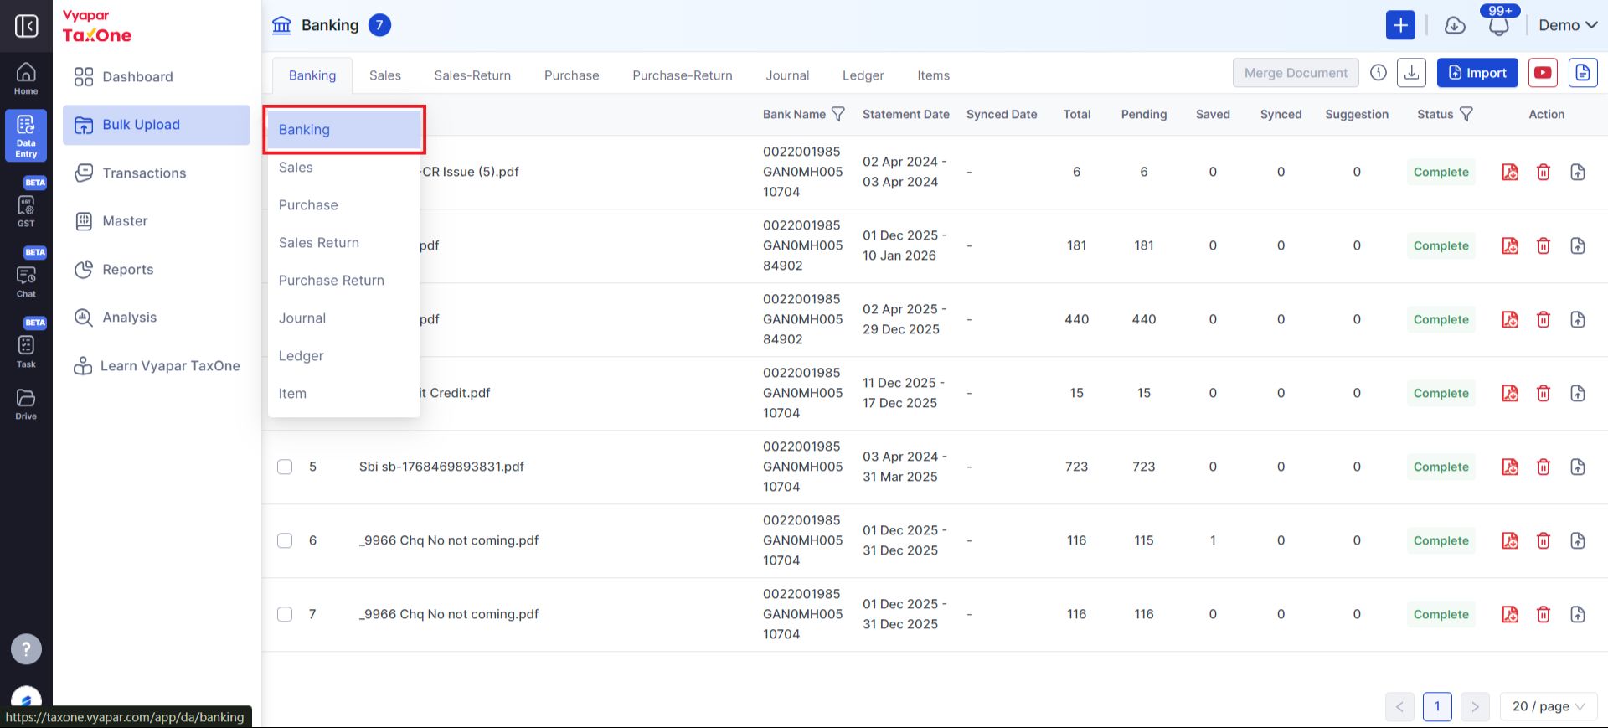The width and height of the screenshot is (1608, 728).
Task: Select Banking in the Bulk Upload submenu
Action: (x=344, y=130)
